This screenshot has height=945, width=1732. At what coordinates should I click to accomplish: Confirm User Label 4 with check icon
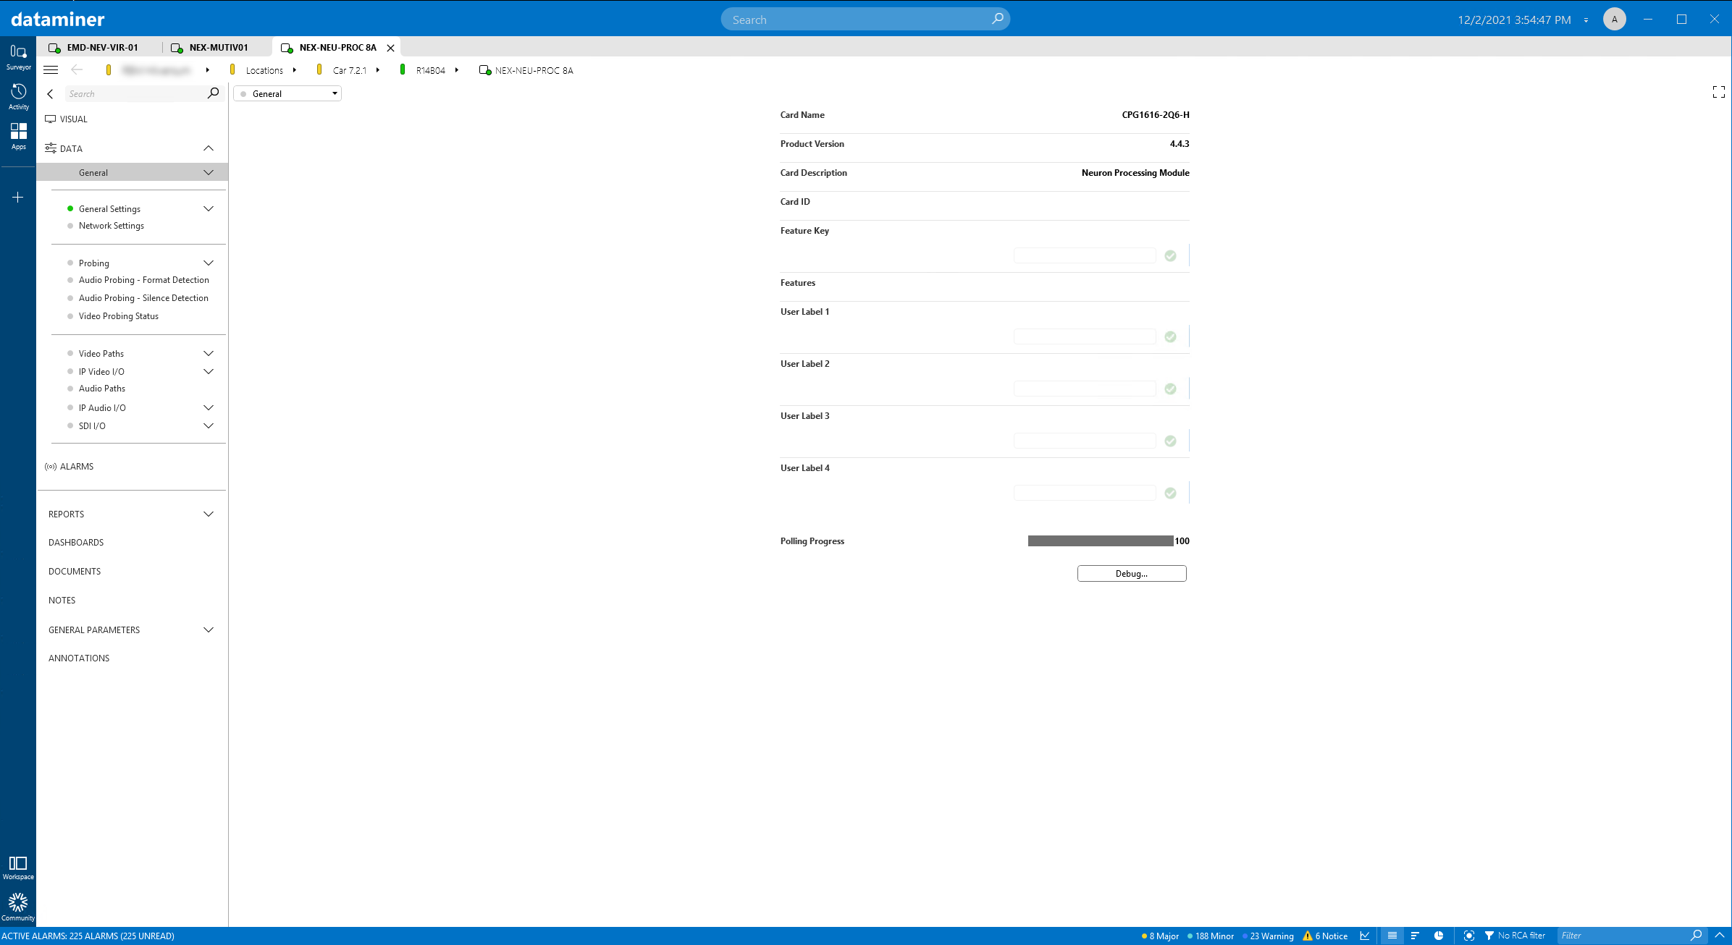coord(1170,493)
